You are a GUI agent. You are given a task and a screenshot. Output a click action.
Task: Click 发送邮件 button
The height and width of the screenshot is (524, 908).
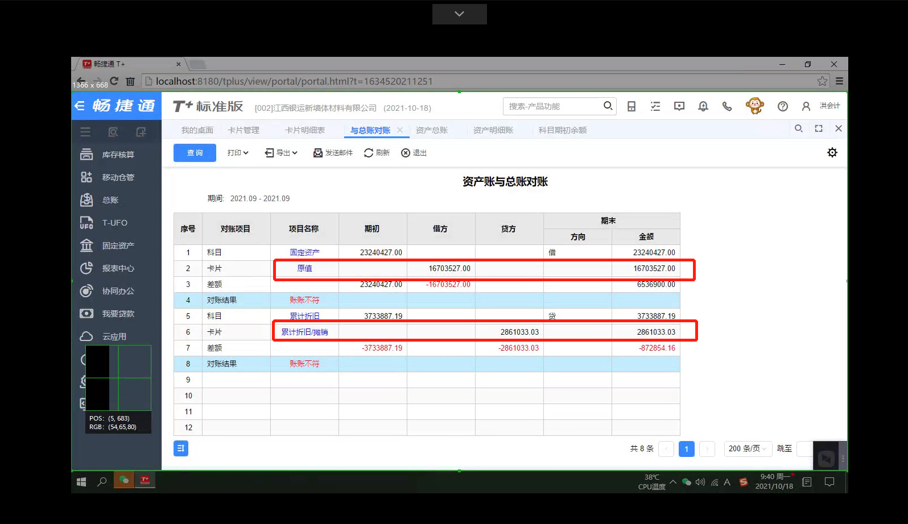tap(333, 153)
